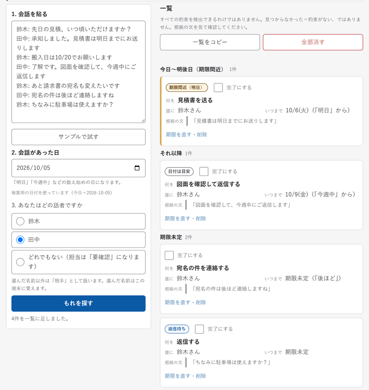Screen dimensions: 369x390
Task: Click the 一覧 heading
Action: [166, 9]
